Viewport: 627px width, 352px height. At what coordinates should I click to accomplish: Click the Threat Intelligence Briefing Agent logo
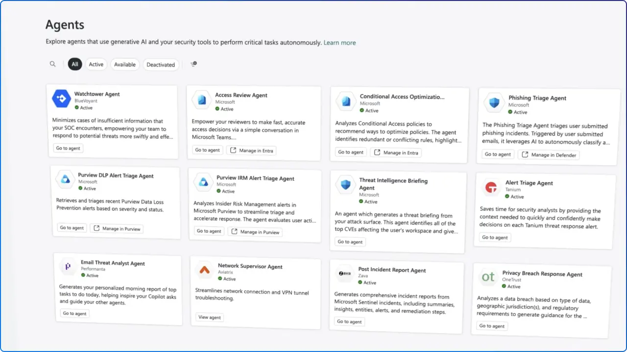346,185
